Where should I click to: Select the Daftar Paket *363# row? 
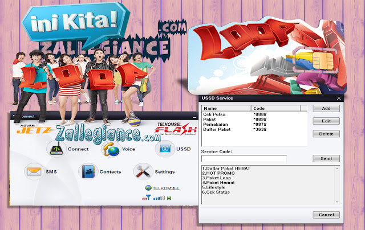coord(254,130)
